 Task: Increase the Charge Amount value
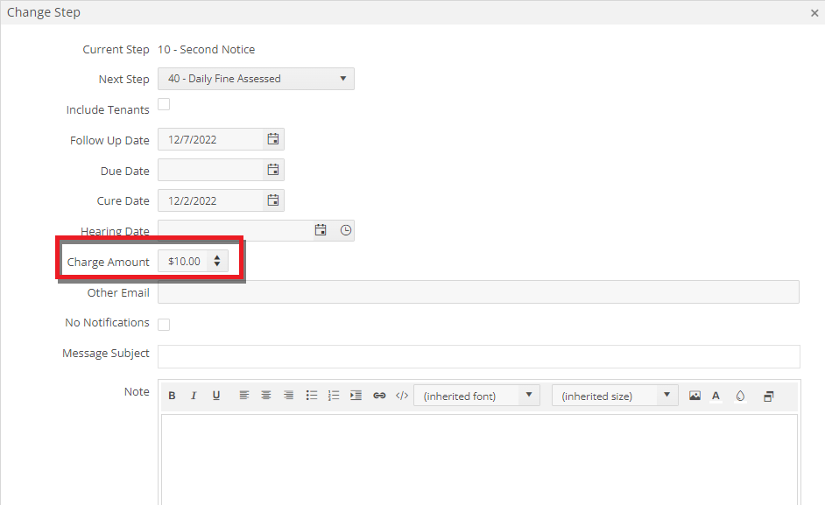coord(217,257)
